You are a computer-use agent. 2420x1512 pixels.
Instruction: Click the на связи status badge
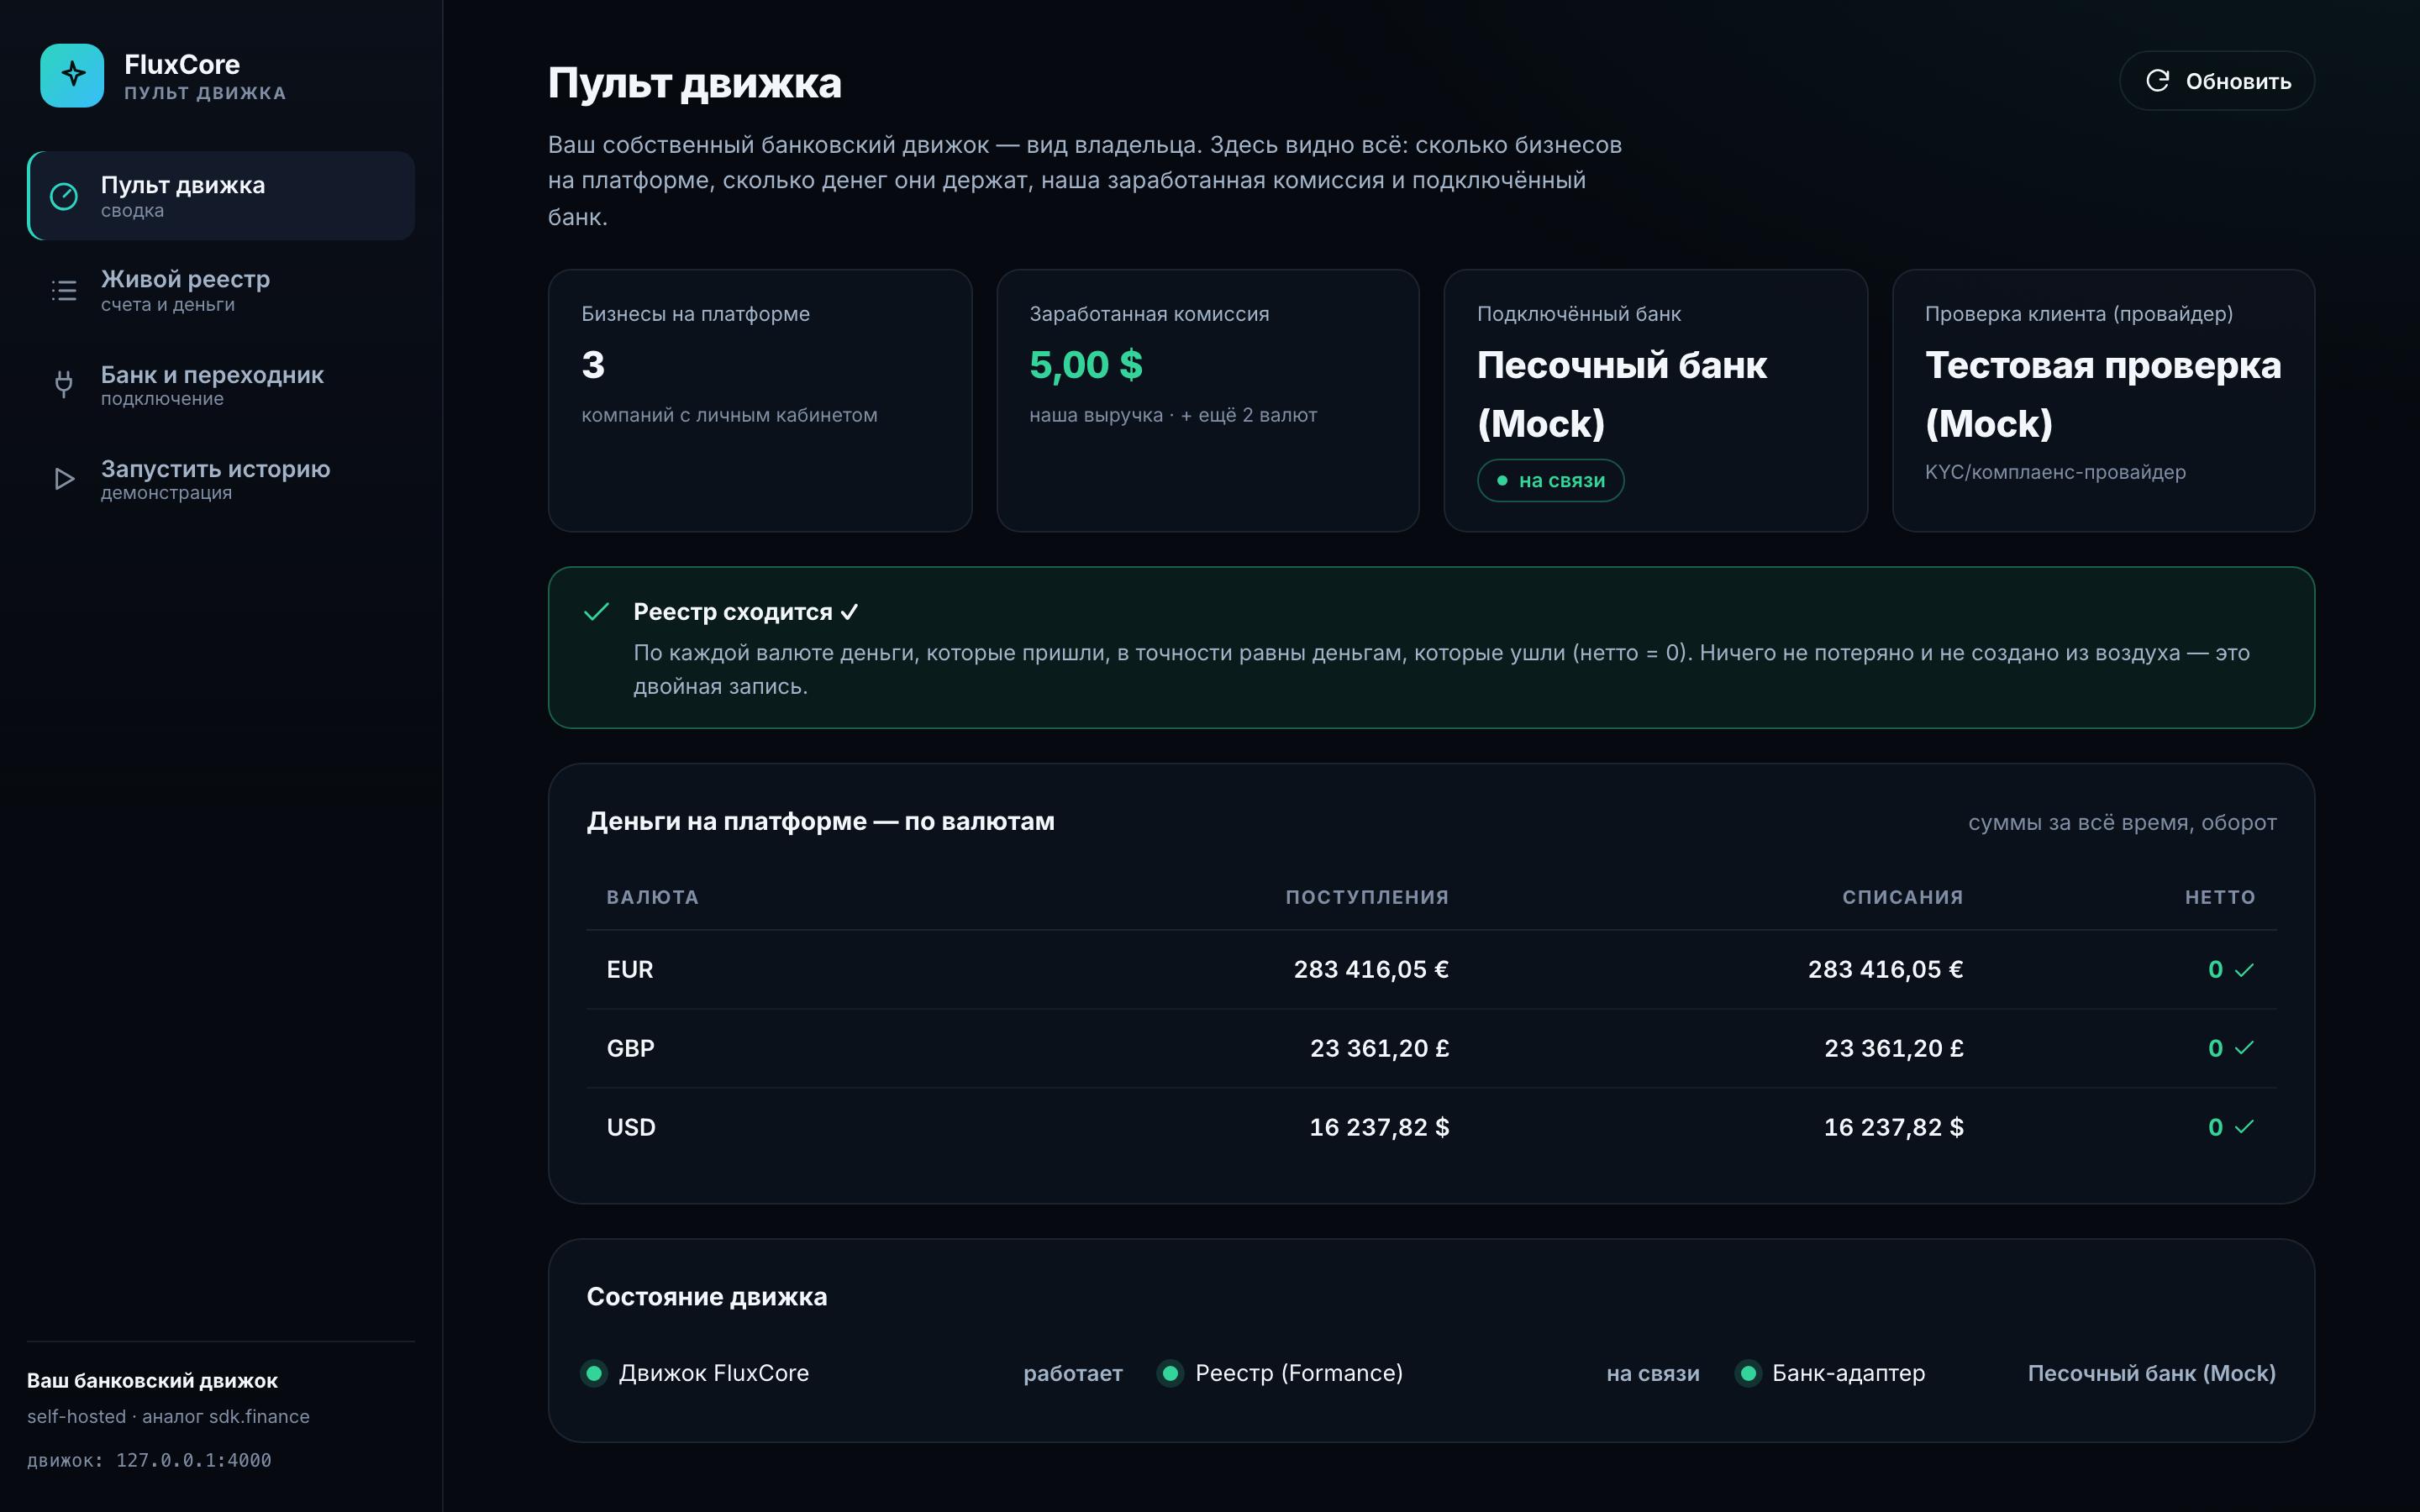pos(1550,481)
